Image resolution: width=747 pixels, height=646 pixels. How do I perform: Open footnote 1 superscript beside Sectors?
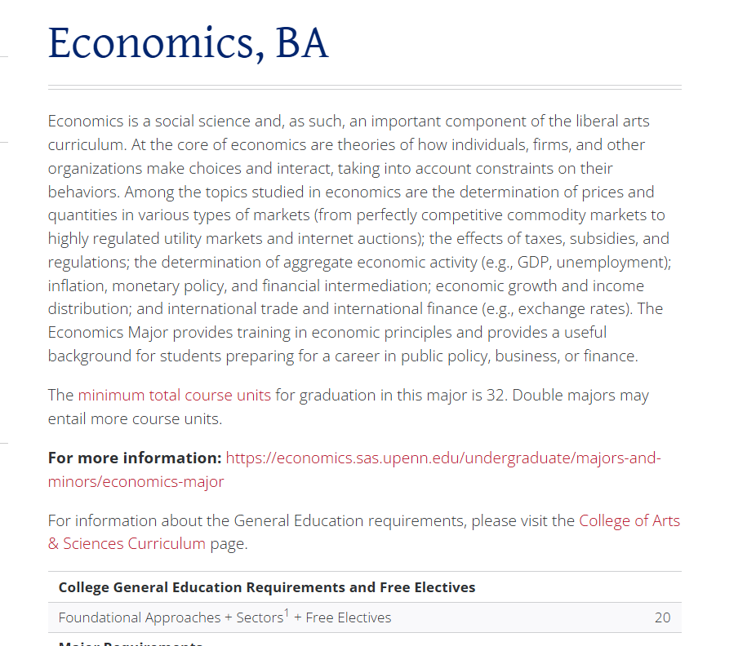(287, 613)
